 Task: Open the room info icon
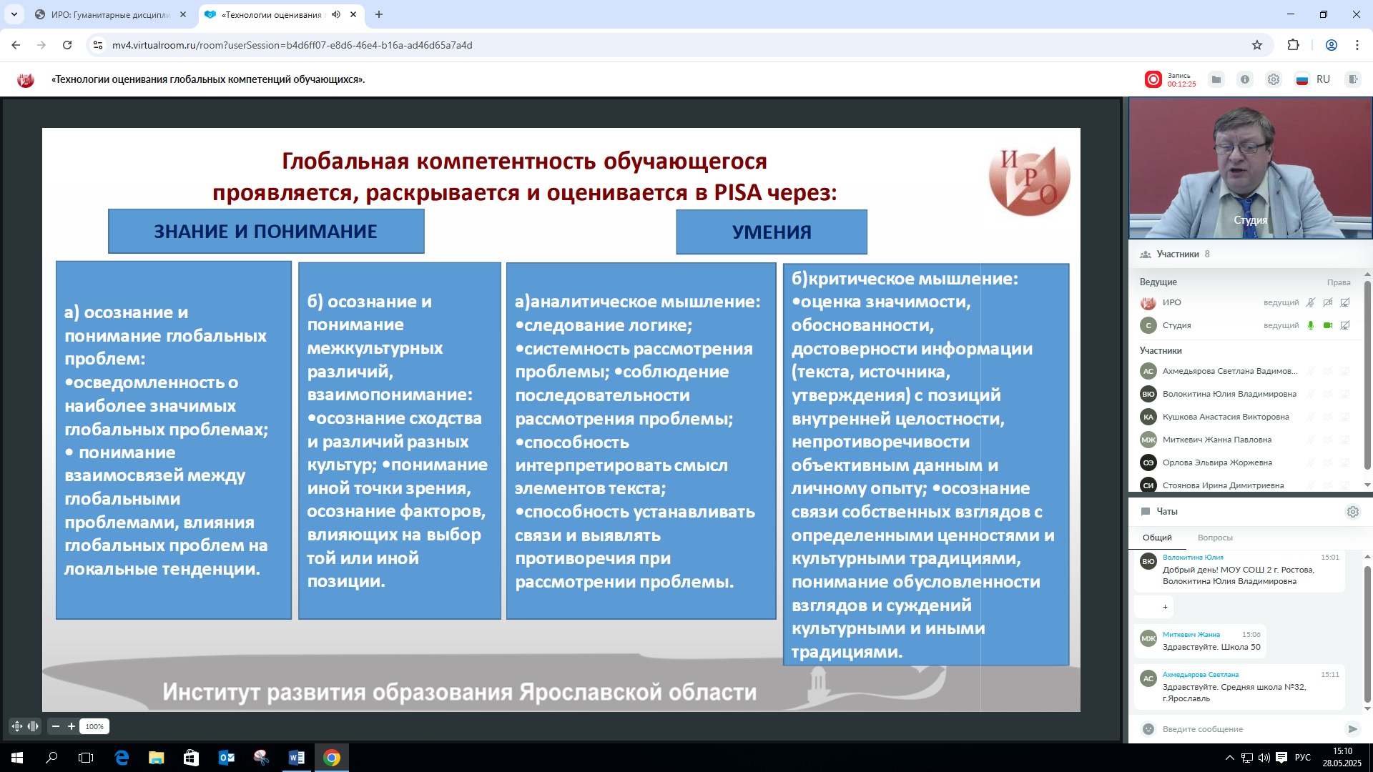coord(1245,79)
